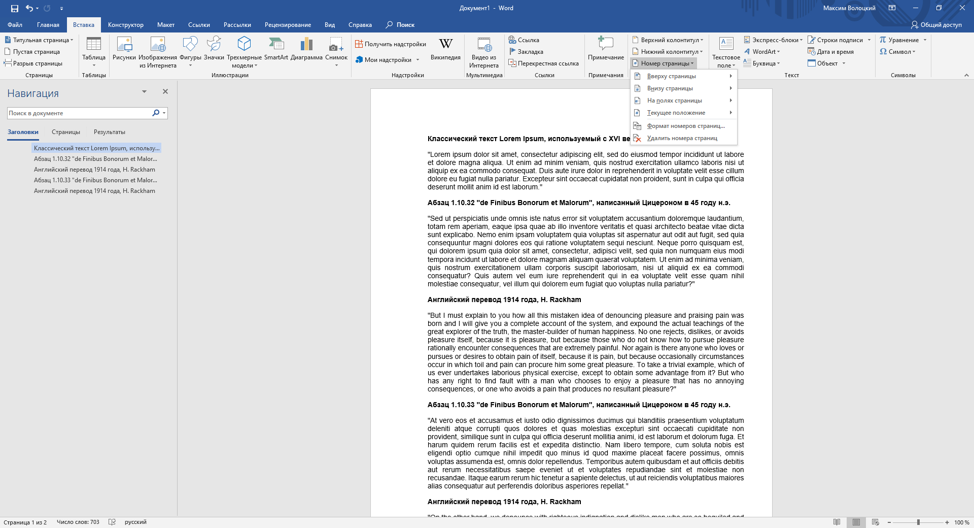The height and width of the screenshot is (528, 974).
Task: Open the Внизу страницы submenu
Action: [683, 88]
